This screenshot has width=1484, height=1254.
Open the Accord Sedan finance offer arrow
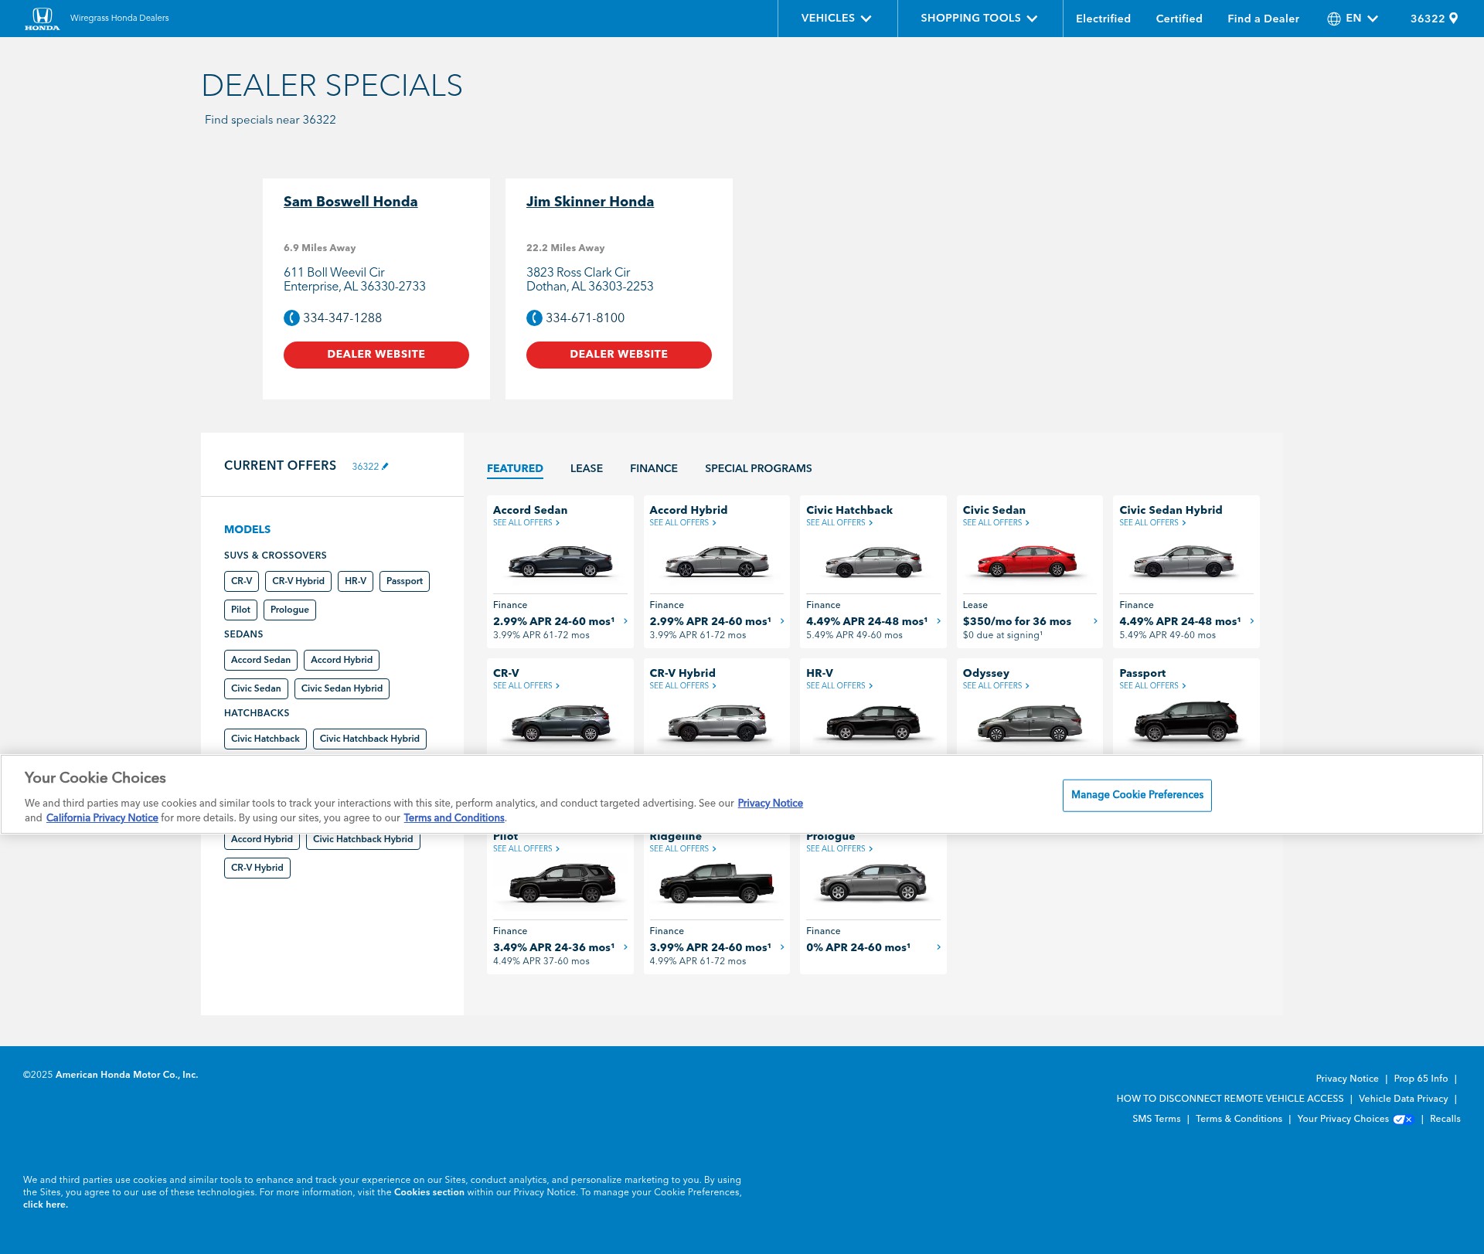625,621
